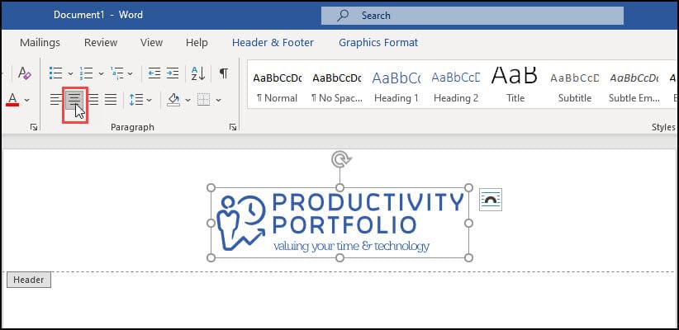Open the font color dropdown arrow
The height and width of the screenshot is (330, 679).
click(x=27, y=101)
